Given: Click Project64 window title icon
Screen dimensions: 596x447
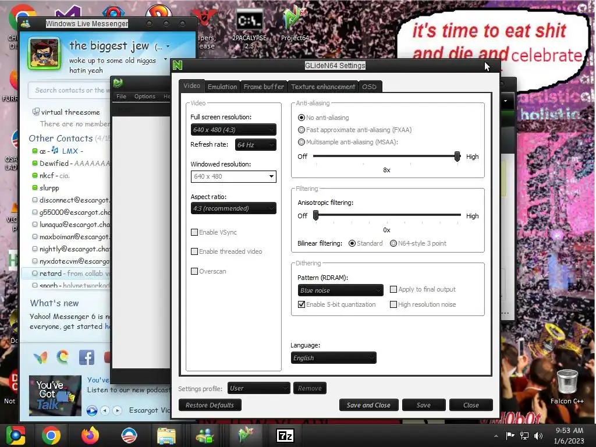Looking at the screenshot, I should coord(118,83).
